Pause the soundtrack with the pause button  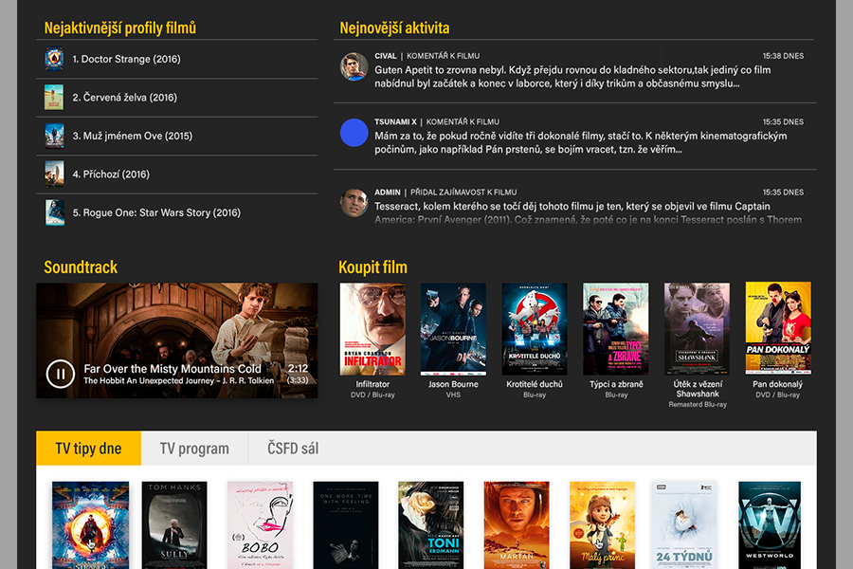pyautogui.click(x=61, y=374)
